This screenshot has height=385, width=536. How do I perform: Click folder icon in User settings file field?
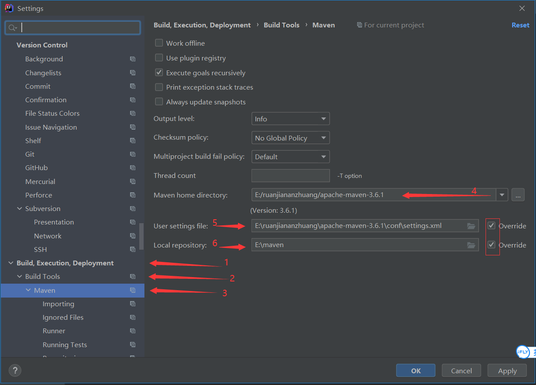click(x=471, y=226)
